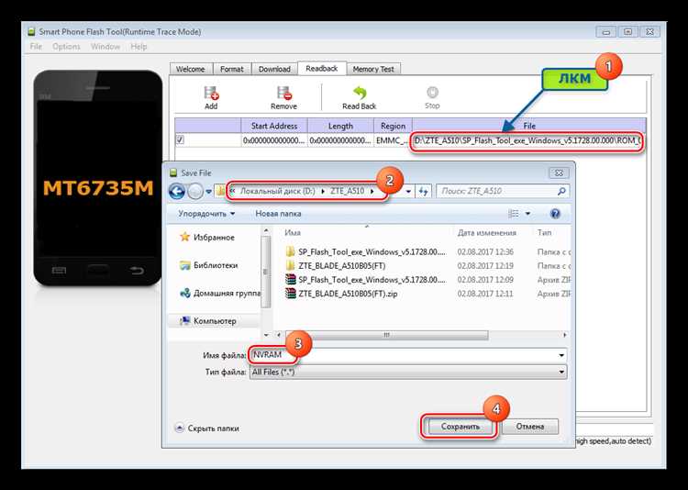Switch to the Download tab
Viewport: 688px width, 490px height.
(x=274, y=69)
